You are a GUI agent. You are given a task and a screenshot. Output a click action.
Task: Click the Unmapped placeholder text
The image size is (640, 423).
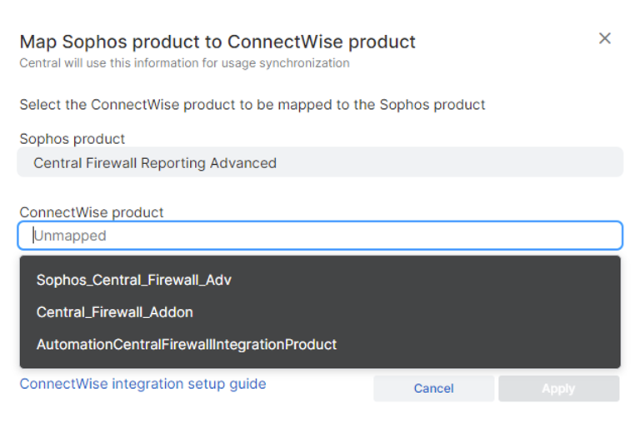pos(70,236)
